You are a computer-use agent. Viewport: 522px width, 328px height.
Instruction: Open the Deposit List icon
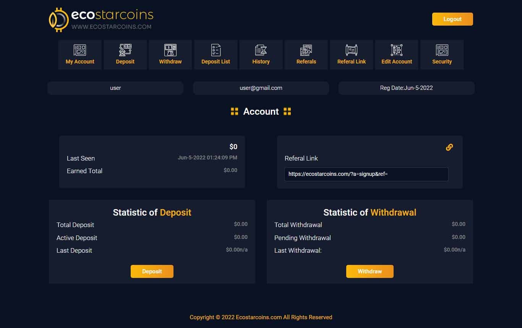pos(216,50)
